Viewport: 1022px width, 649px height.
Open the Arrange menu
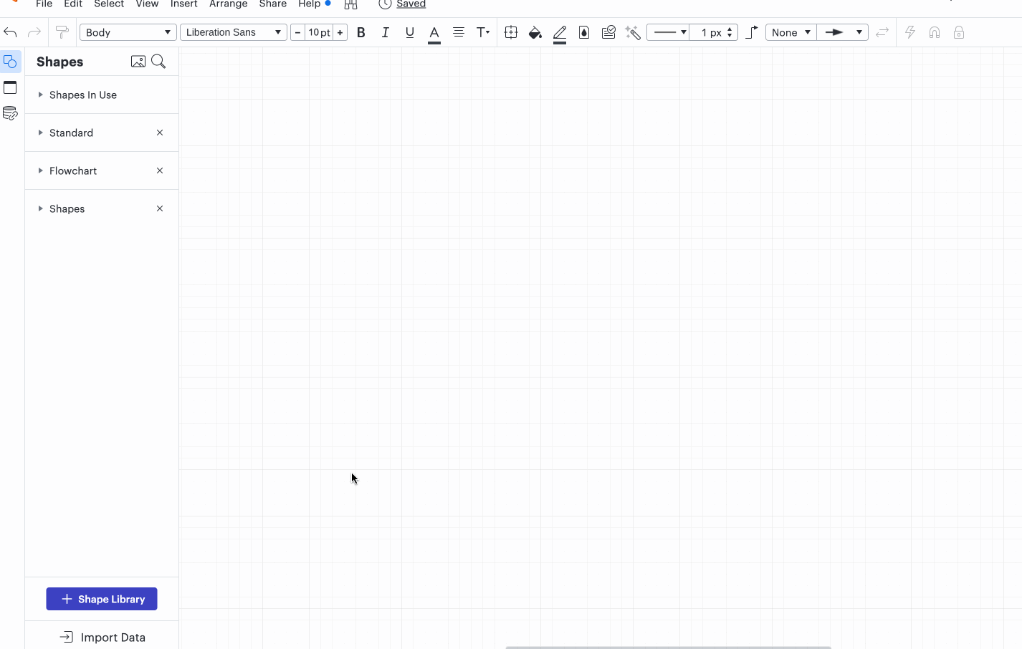pyautogui.click(x=228, y=4)
